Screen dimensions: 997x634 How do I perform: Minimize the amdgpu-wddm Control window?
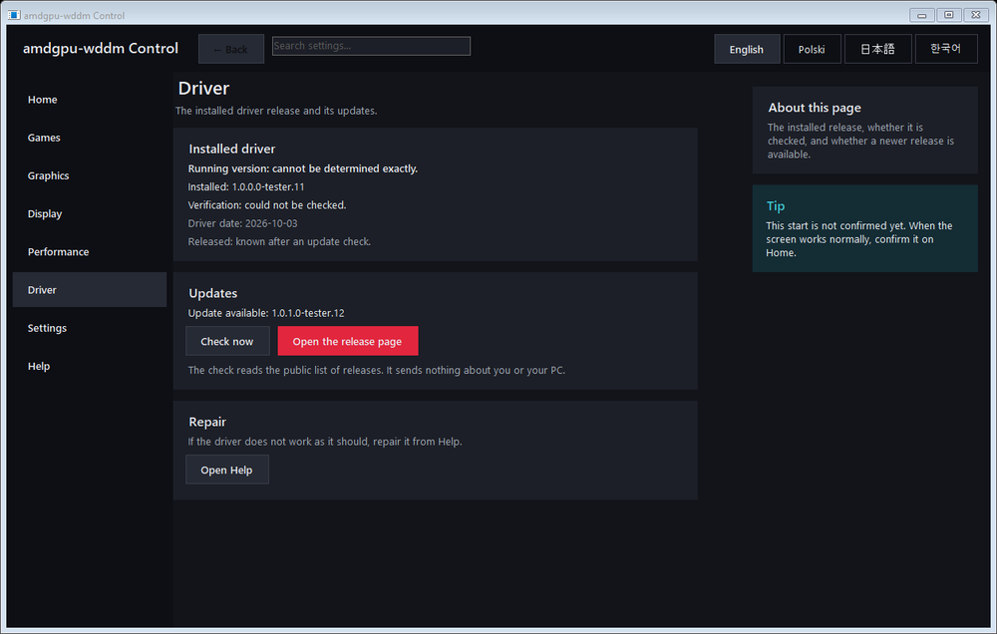pos(921,15)
